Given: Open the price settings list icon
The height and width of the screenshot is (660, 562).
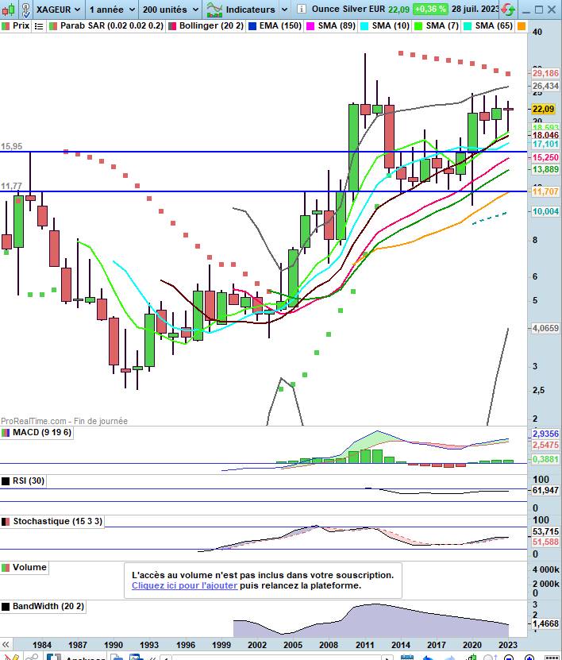Looking at the screenshot, I should point(39,26).
